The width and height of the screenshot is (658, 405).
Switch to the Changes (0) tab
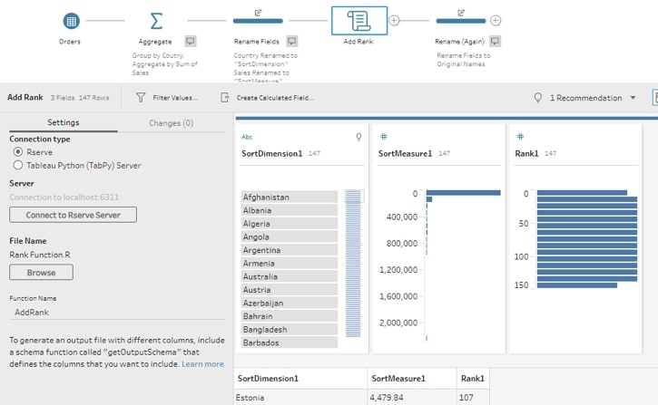pyautogui.click(x=171, y=123)
